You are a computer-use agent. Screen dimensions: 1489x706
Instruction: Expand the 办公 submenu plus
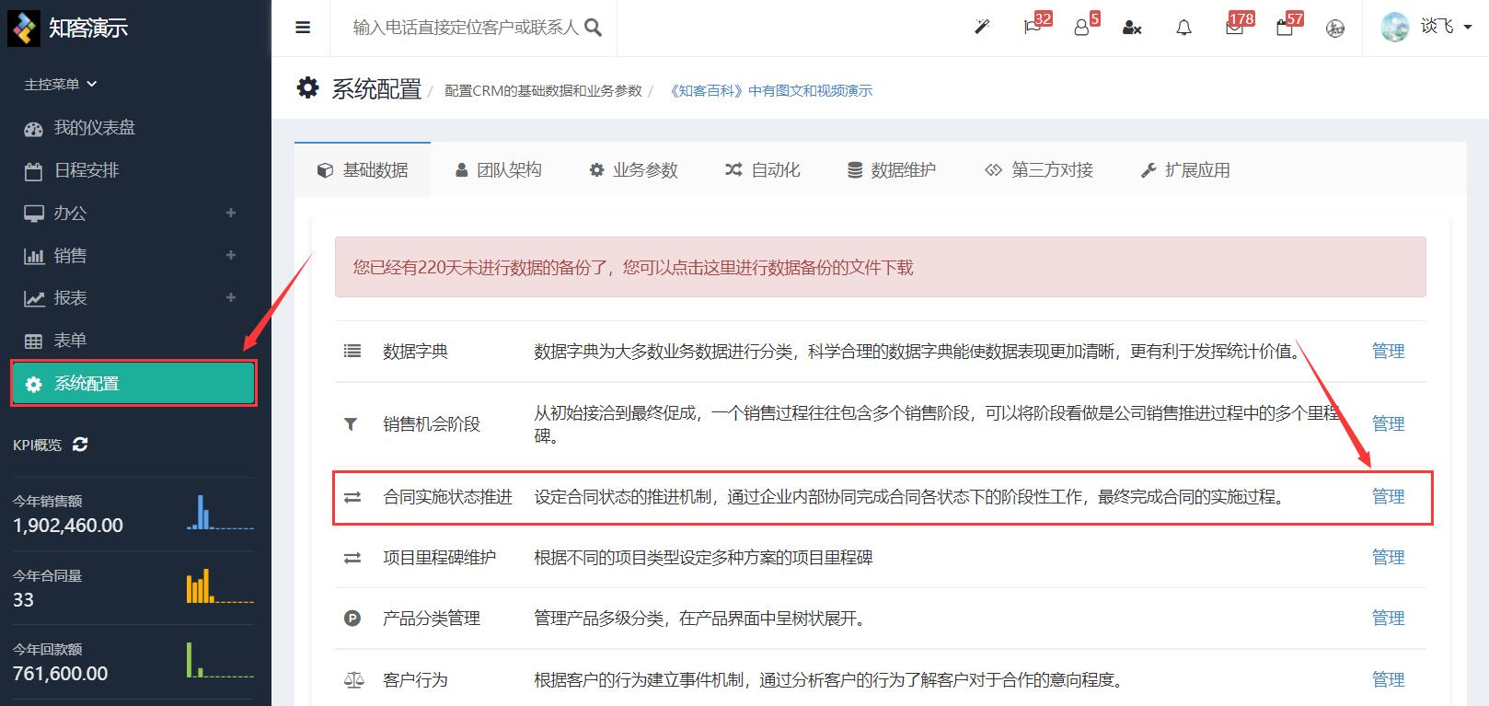pyautogui.click(x=231, y=213)
